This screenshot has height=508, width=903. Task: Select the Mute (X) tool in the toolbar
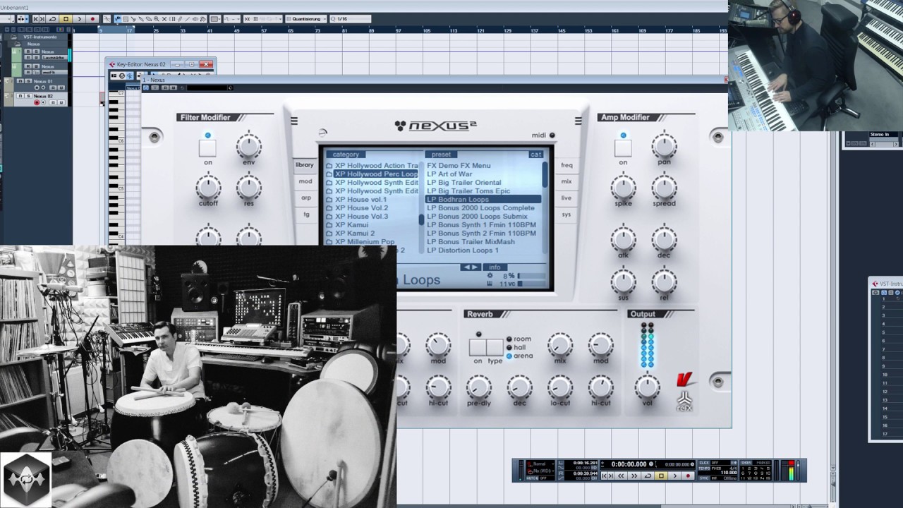click(164, 19)
